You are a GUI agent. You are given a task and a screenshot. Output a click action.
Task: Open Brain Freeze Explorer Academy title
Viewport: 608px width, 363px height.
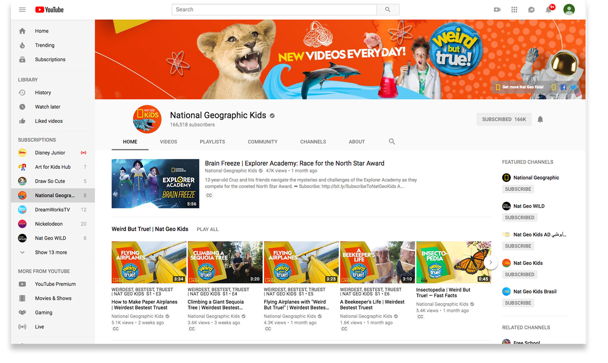pos(294,163)
